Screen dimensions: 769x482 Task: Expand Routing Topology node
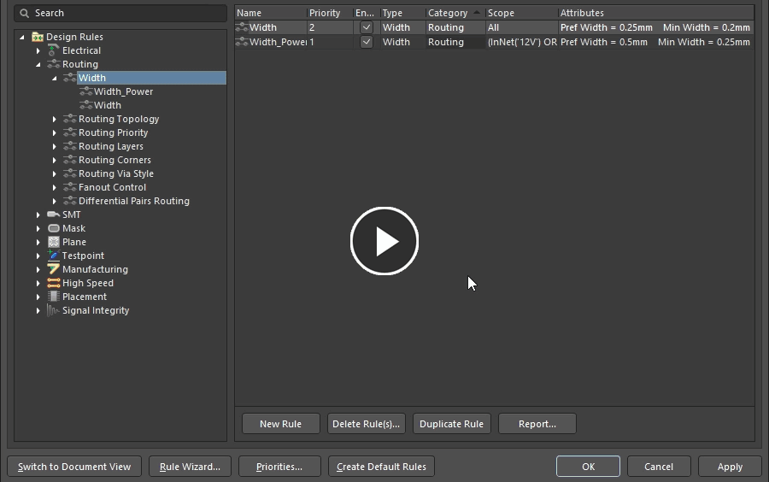(55, 119)
